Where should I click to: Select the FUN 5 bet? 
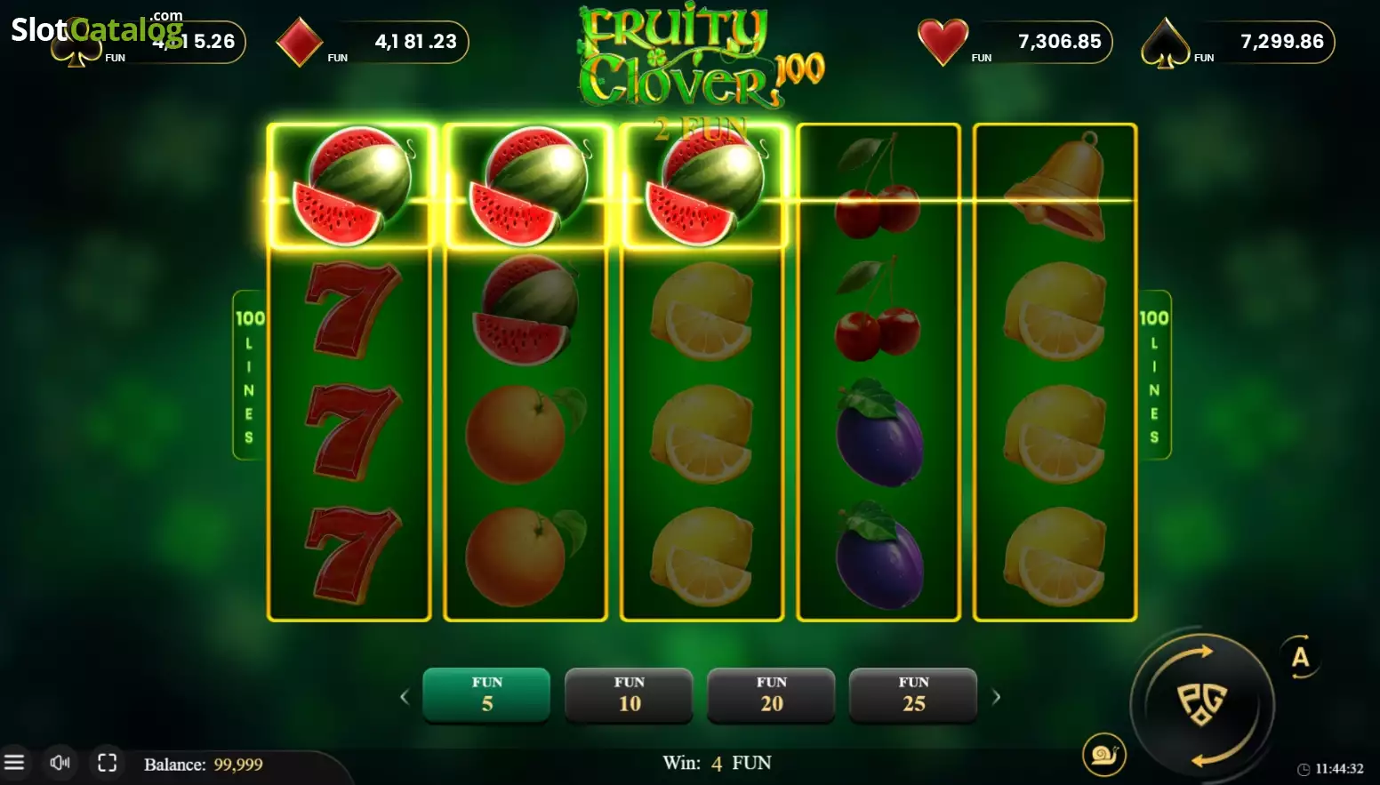[486, 694]
